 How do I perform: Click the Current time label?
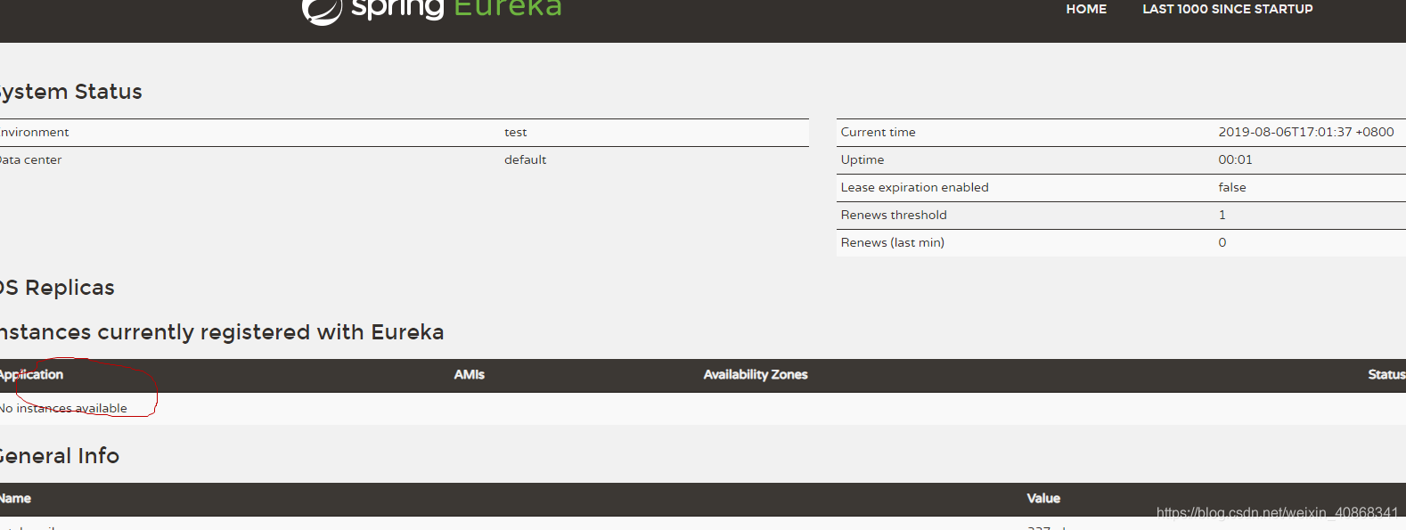coord(878,132)
